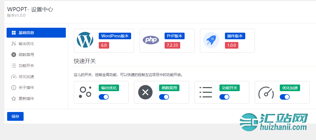This screenshot has height=140, width=316.
Task: Click the green 功能开关 card label
Action: click(x=230, y=88)
